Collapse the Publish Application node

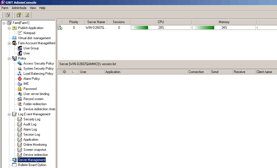tap(9, 28)
